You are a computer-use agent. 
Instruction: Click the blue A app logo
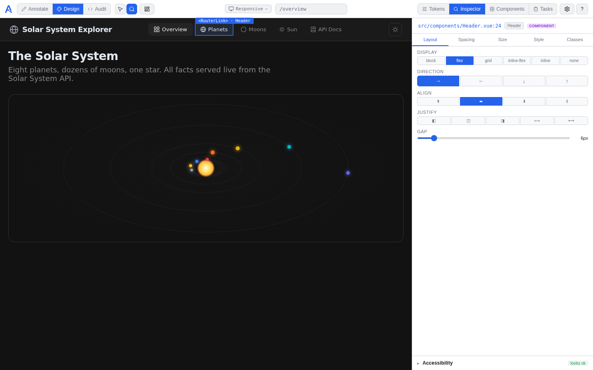click(x=8, y=9)
